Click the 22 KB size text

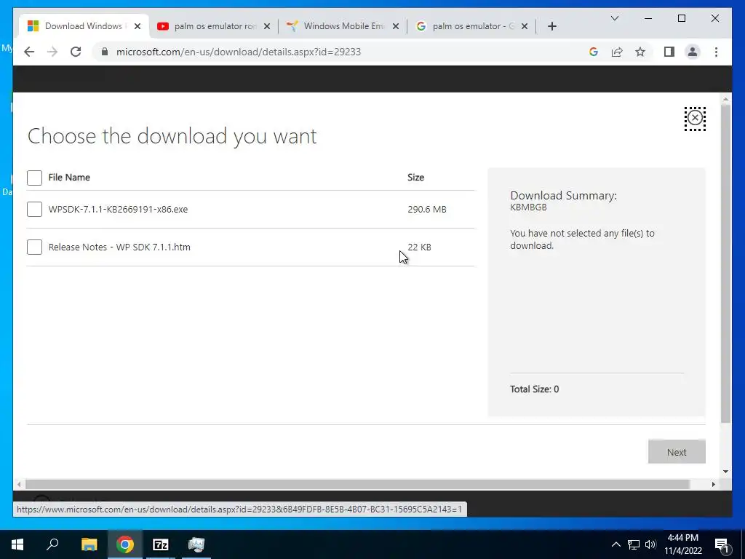[419, 247]
